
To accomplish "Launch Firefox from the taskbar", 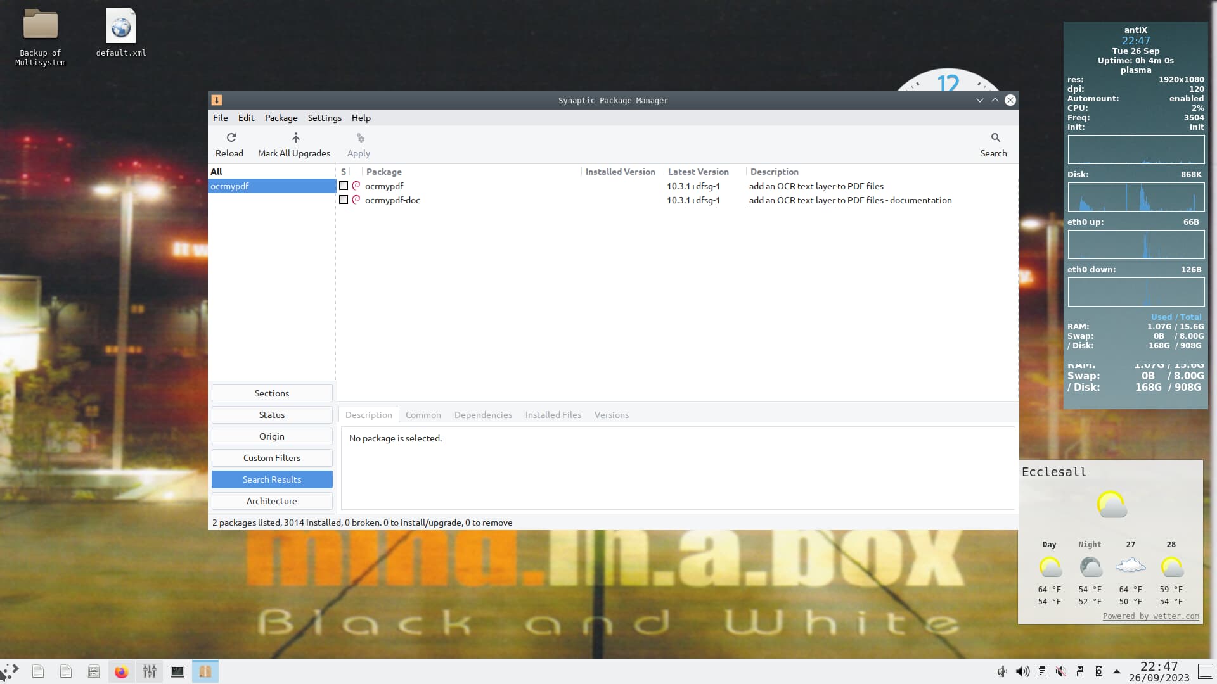I will [x=121, y=671].
